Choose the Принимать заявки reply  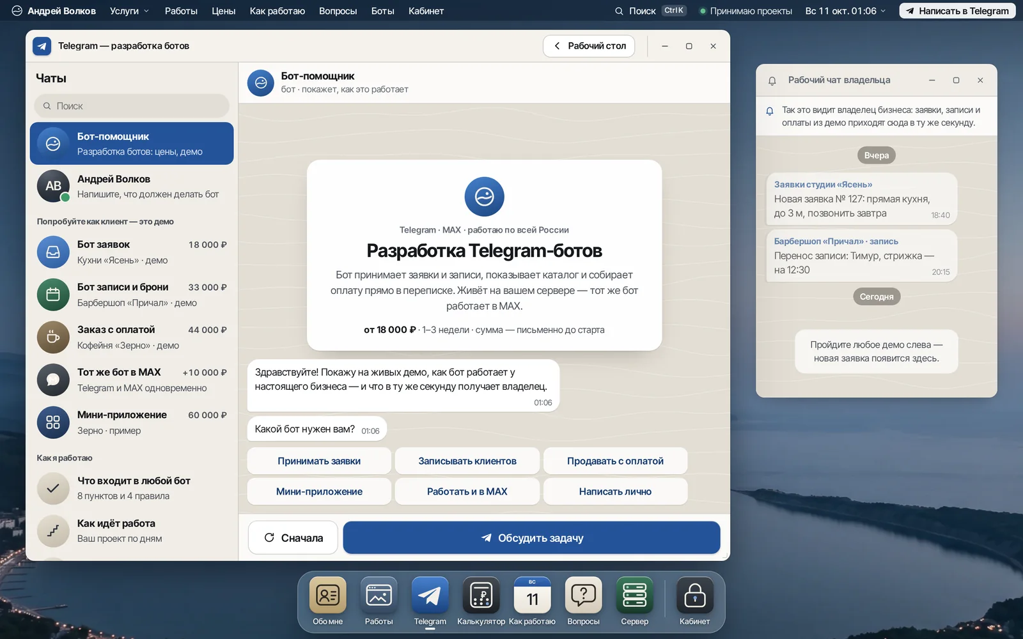click(319, 461)
